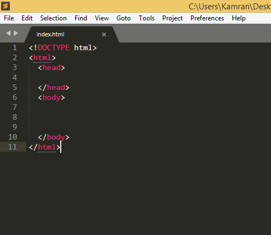
Task: Open the File menu
Action: tap(9, 18)
